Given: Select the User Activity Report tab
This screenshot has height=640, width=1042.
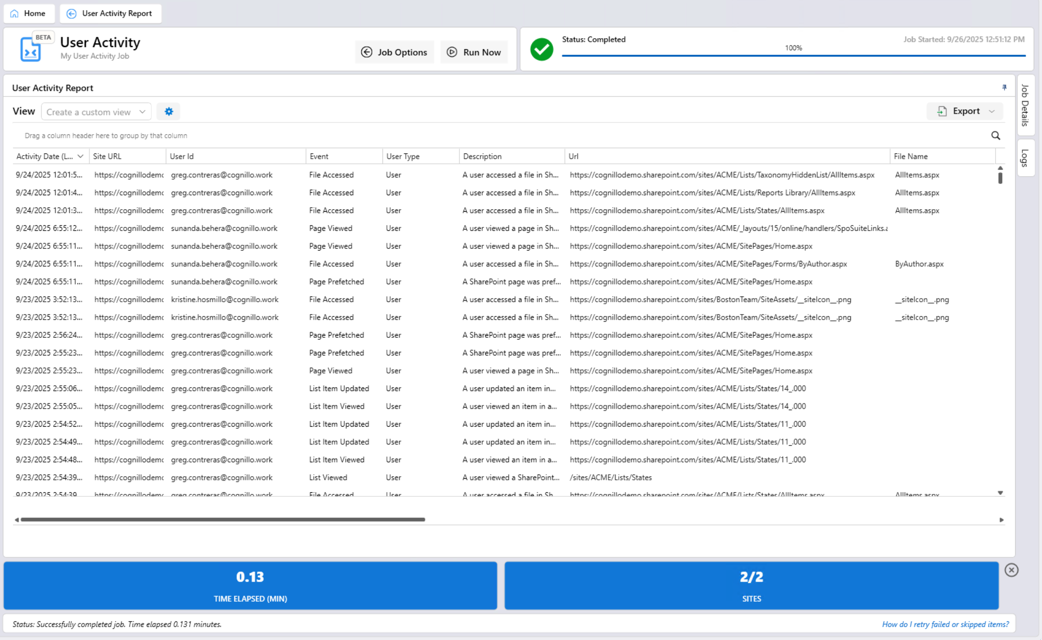Looking at the screenshot, I should (111, 13).
